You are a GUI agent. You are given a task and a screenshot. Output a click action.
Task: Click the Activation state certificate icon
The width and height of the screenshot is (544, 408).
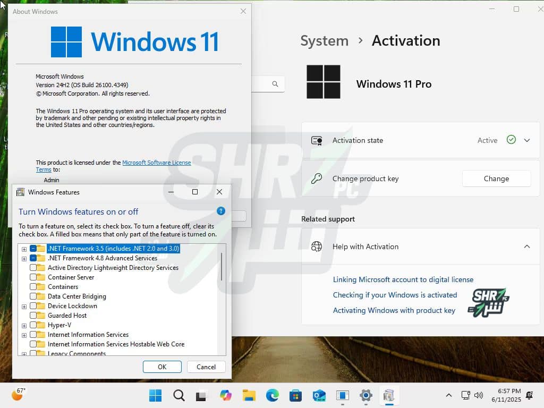tap(317, 140)
